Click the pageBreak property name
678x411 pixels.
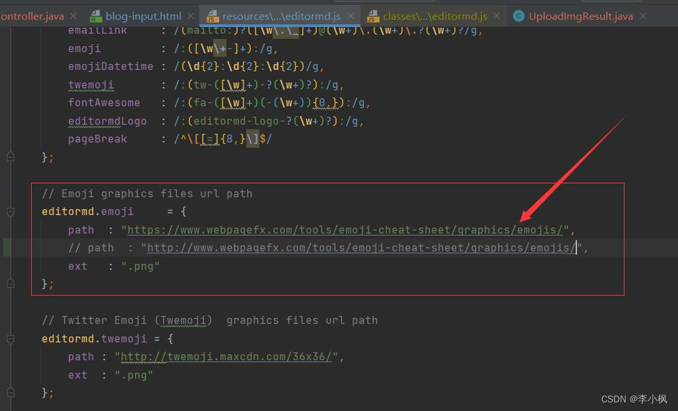pos(98,139)
